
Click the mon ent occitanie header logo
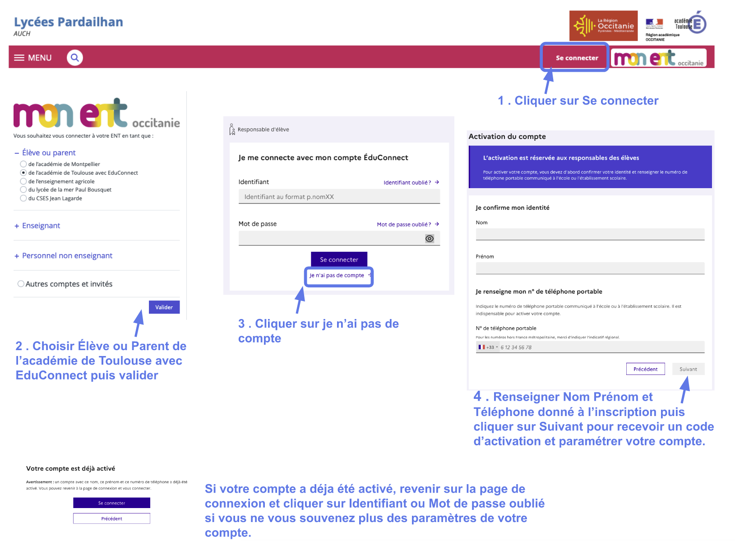pos(658,58)
